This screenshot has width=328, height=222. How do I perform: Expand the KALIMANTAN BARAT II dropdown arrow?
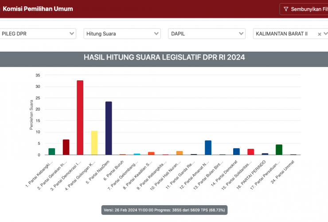325,34
